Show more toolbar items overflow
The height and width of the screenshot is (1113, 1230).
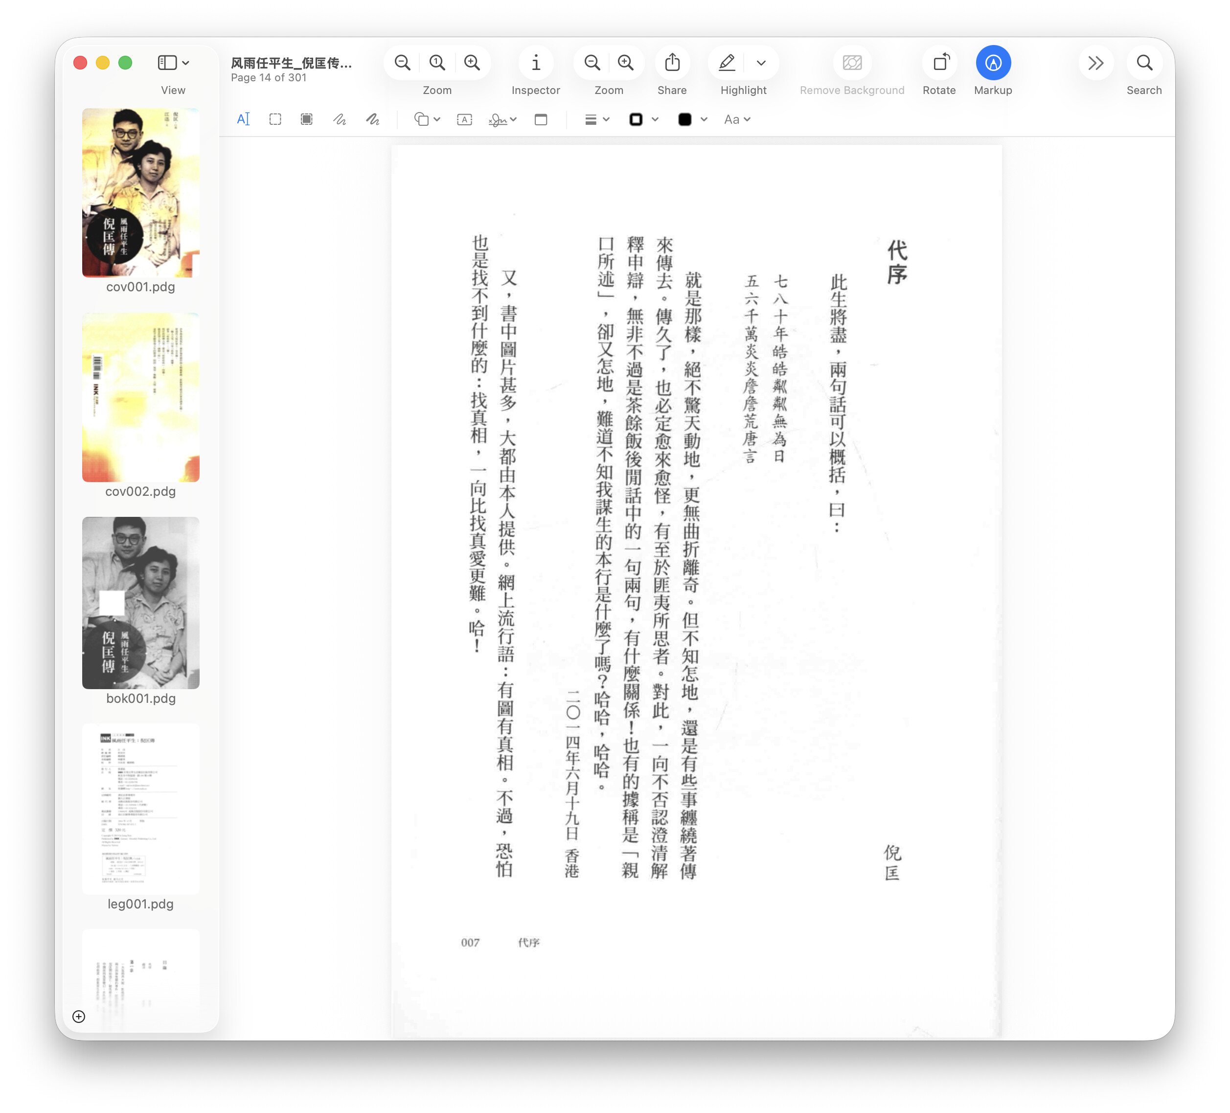pyautogui.click(x=1095, y=63)
